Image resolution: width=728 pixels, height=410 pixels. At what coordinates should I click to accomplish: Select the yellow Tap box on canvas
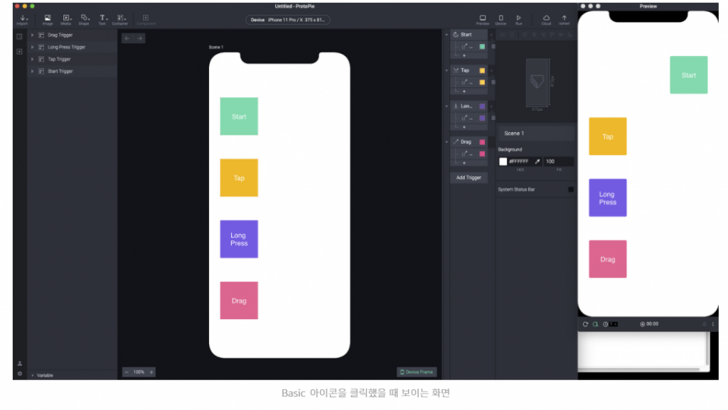tap(239, 178)
